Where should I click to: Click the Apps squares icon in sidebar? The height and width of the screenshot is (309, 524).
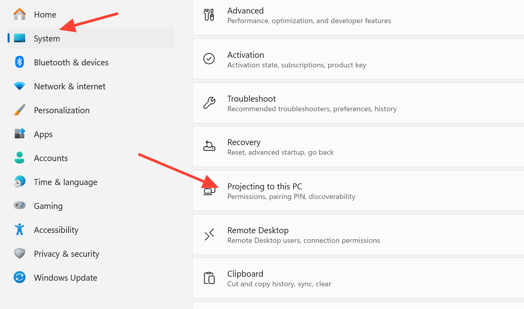(x=19, y=134)
